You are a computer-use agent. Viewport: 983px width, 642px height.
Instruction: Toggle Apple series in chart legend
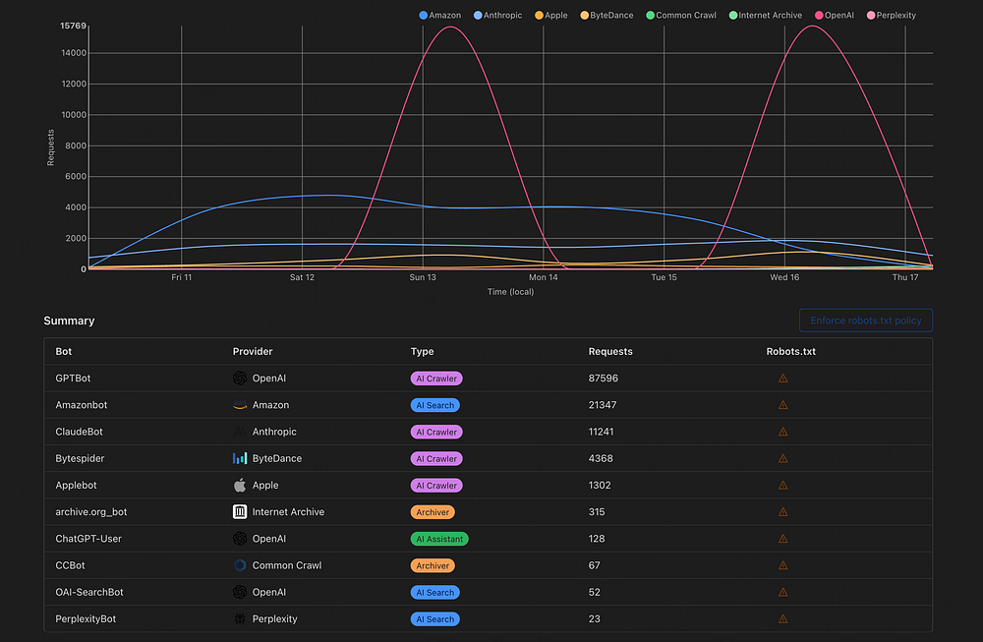click(551, 15)
